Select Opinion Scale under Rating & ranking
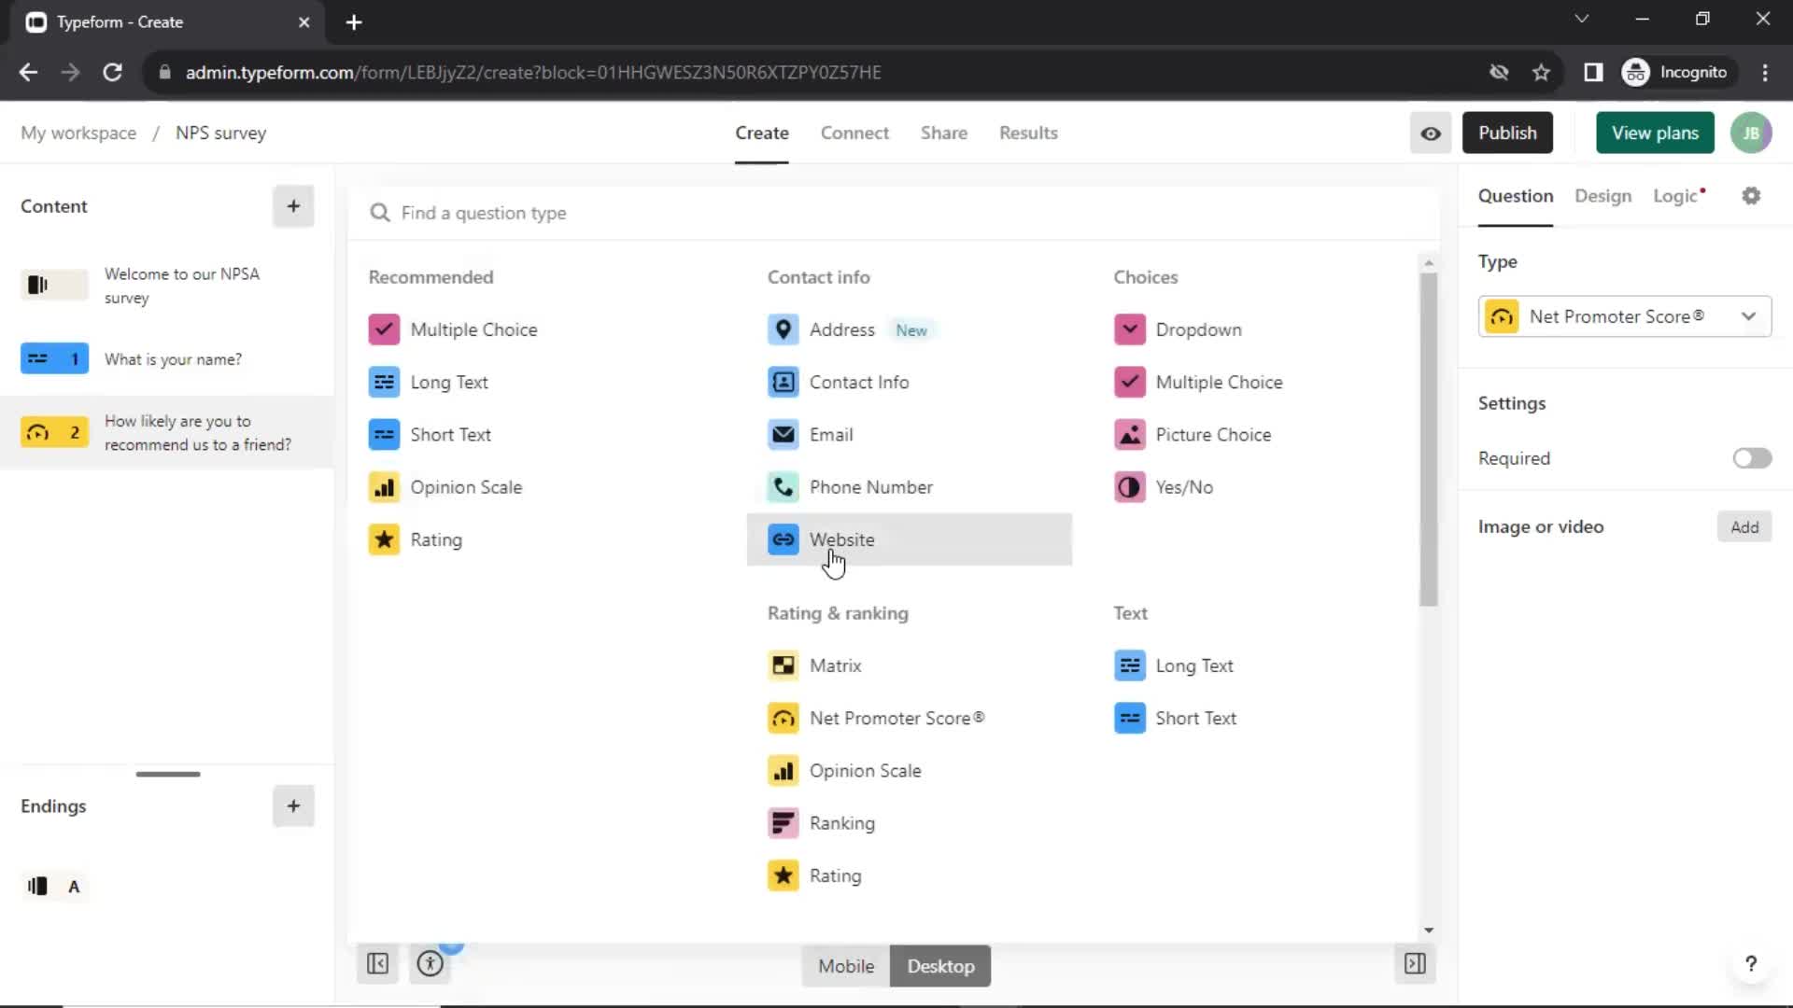Image resolution: width=1793 pixels, height=1008 pixels. [x=844, y=771]
